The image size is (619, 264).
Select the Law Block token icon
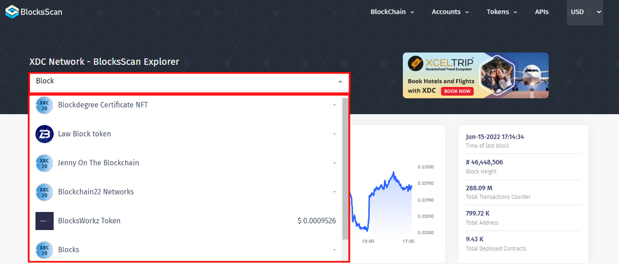[44, 134]
